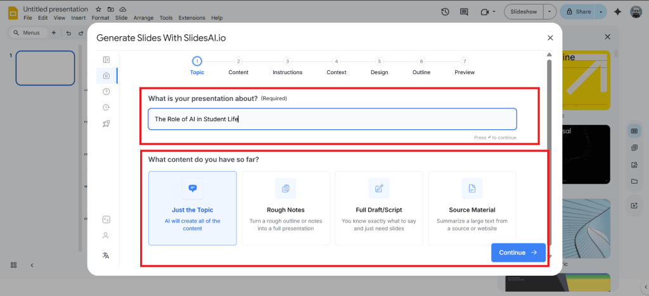Image resolution: width=649 pixels, height=296 pixels.
Task: Go to step 5 Design
Action: click(x=380, y=67)
